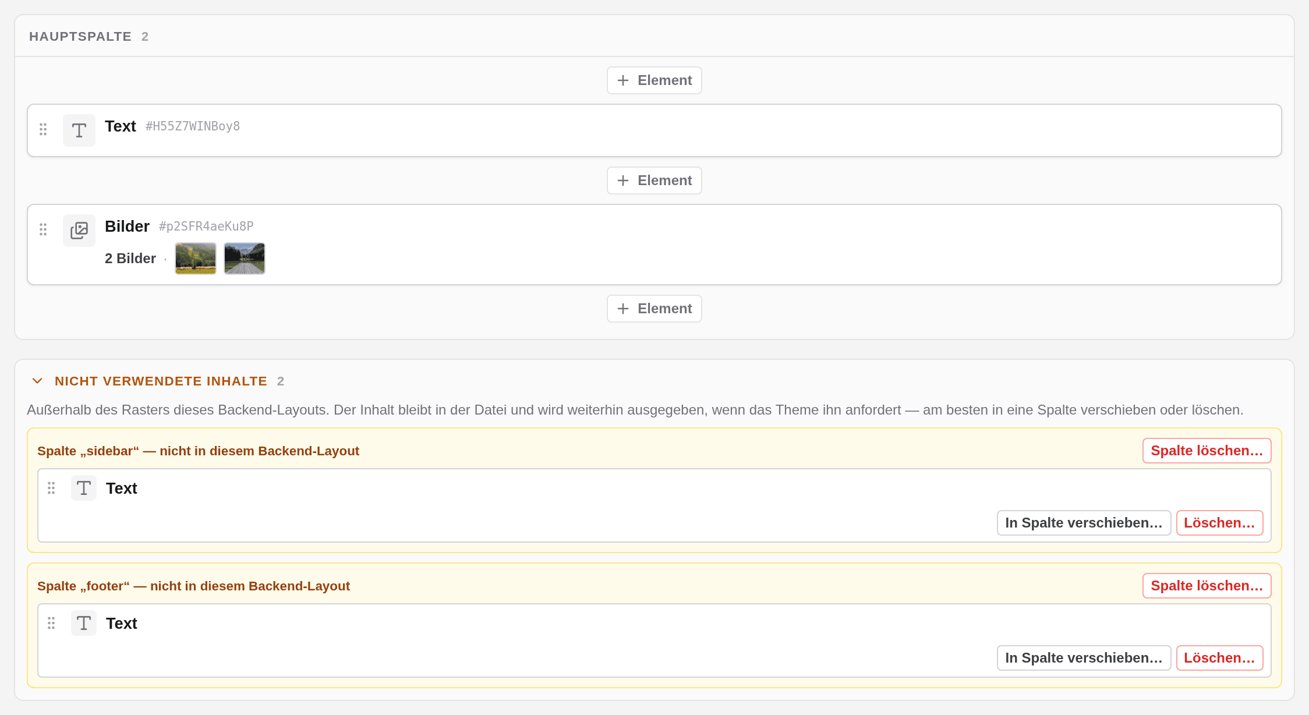Image resolution: width=1309 pixels, height=715 pixels.
Task: Click drag handle of Text #H55Z7WINBoy8 element
Action: tap(43, 129)
